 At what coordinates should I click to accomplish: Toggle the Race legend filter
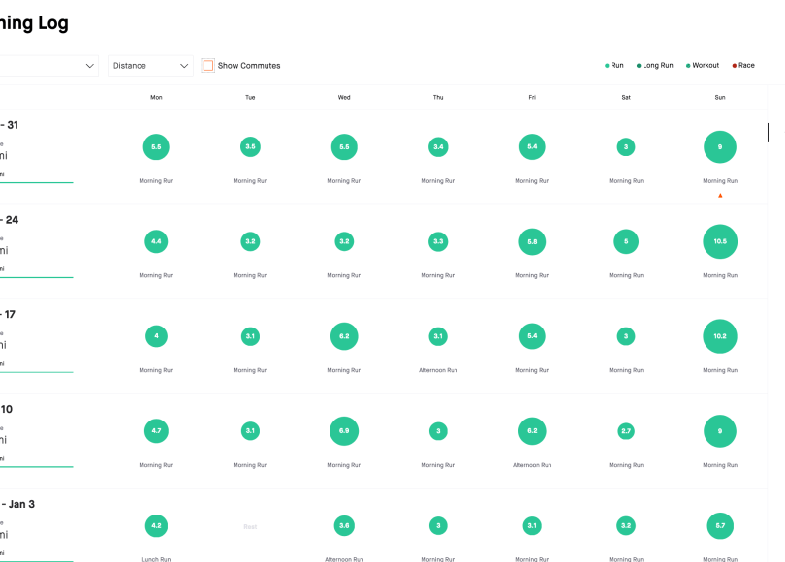pos(742,66)
